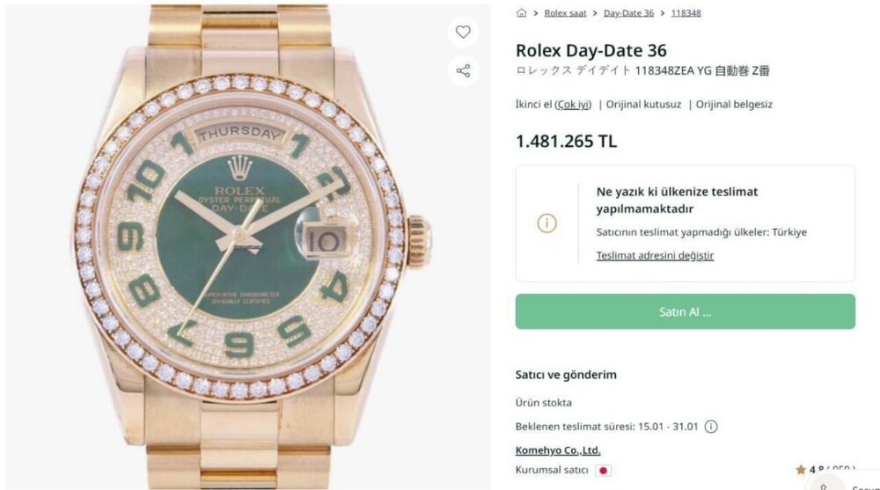Click the Rolex Day-Date 36 title
The width and height of the screenshot is (880, 490).
click(590, 50)
